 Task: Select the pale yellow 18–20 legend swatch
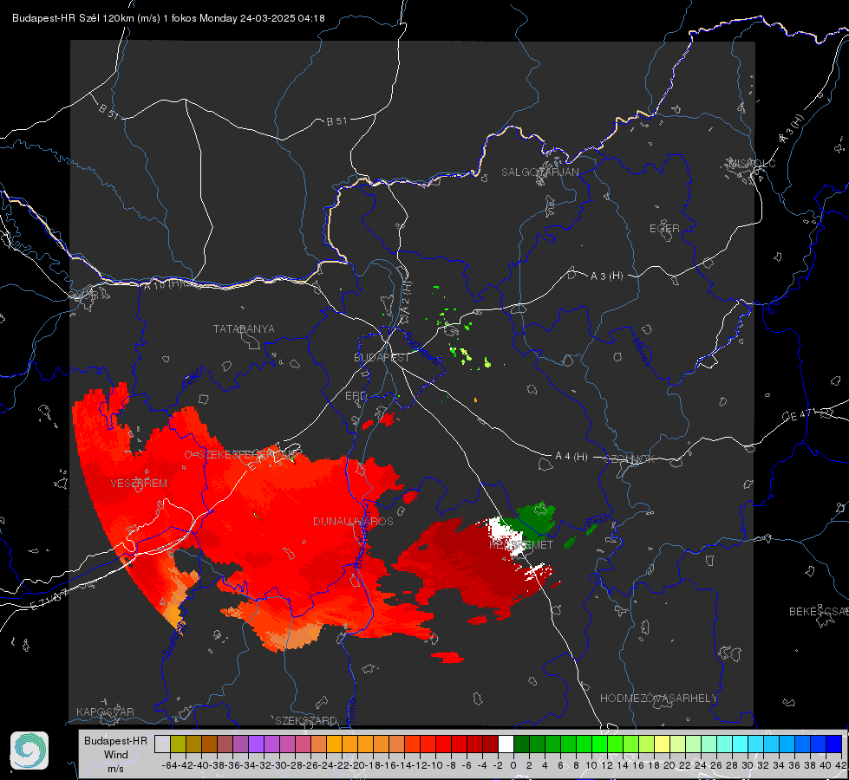[x=662, y=744]
